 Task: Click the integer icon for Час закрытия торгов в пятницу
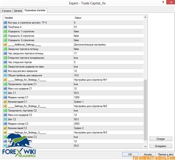[x=5, y=53]
